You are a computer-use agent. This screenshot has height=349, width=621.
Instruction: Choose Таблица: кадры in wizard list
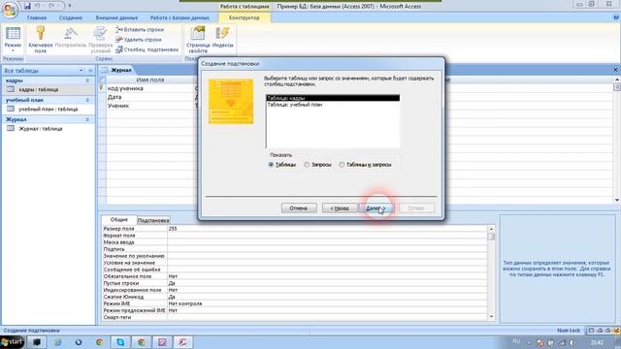coord(333,98)
